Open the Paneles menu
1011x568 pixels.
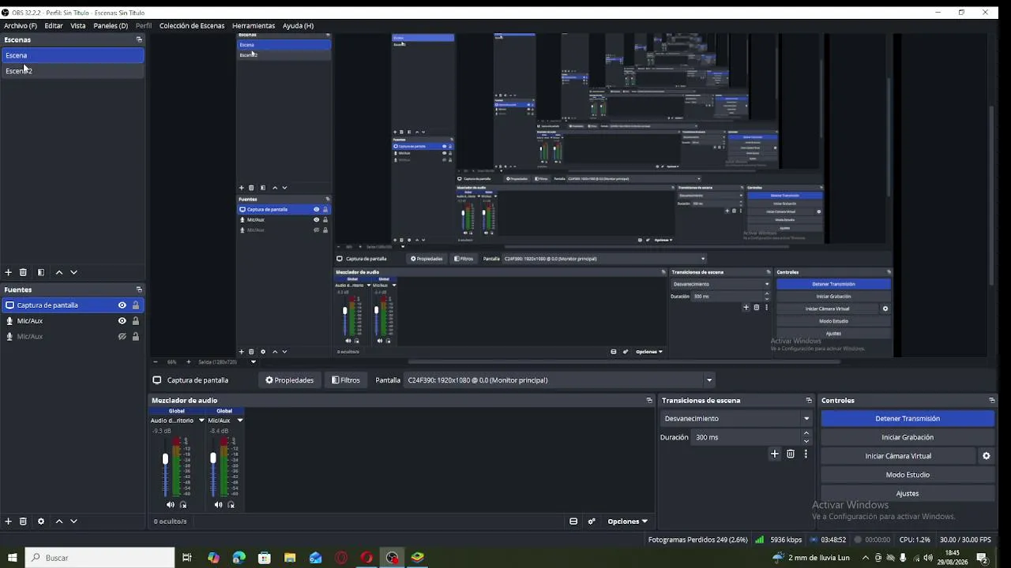point(111,26)
